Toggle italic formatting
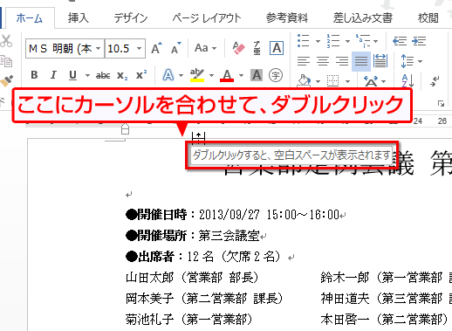This screenshot has width=452, height=331. coord(53,75)
